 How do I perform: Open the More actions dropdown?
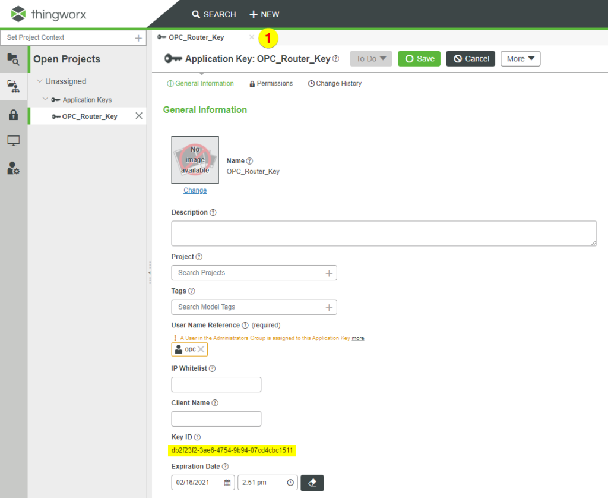click(520, 58)
